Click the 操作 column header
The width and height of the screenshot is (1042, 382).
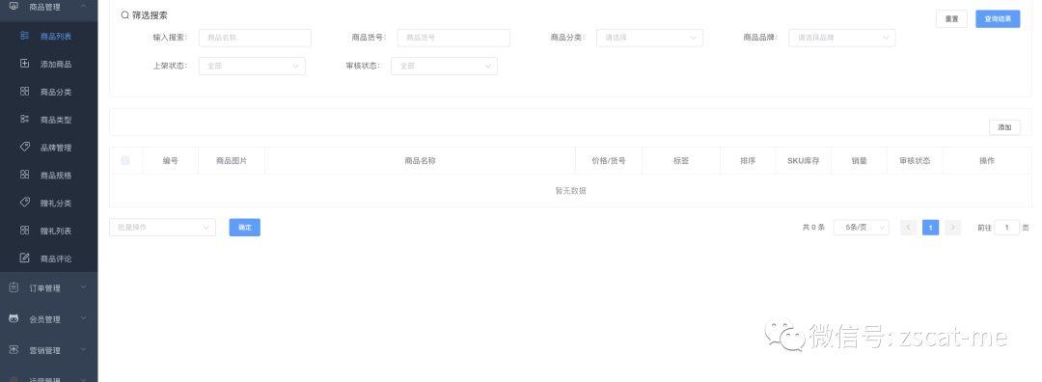987,161
